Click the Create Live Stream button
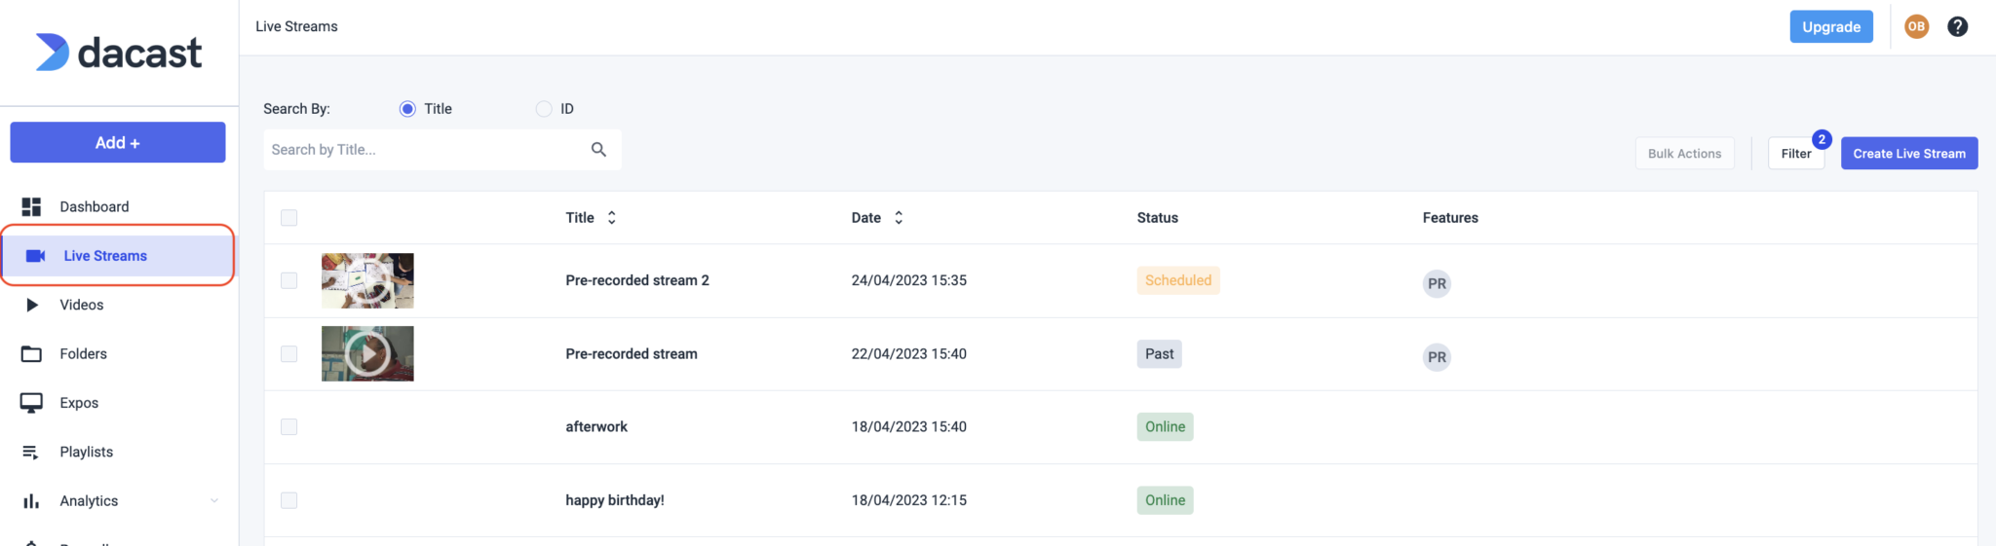 click(x=1908, y=154)
